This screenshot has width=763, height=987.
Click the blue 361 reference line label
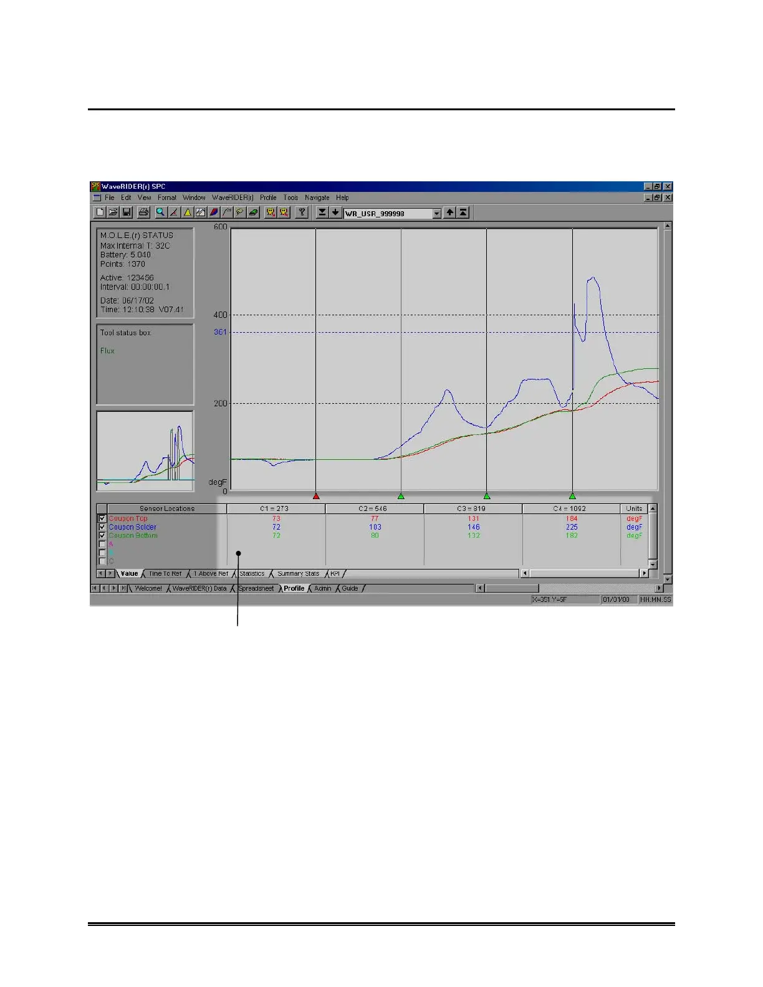click(220, 332)
